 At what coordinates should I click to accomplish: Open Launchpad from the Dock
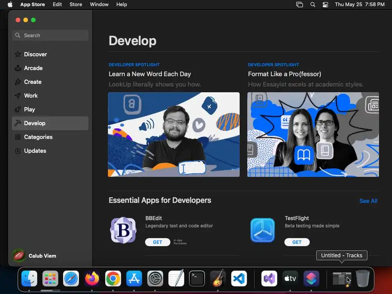(x=50, y=279)
